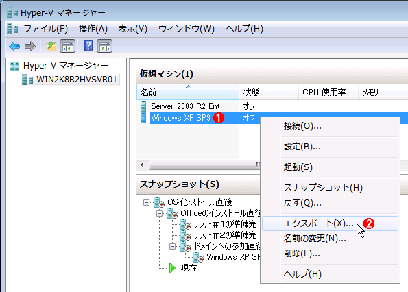This screenshot has height=292, width=408.
Task: Sort by the CPU 使用率 column header
Action: coord(328,92)
